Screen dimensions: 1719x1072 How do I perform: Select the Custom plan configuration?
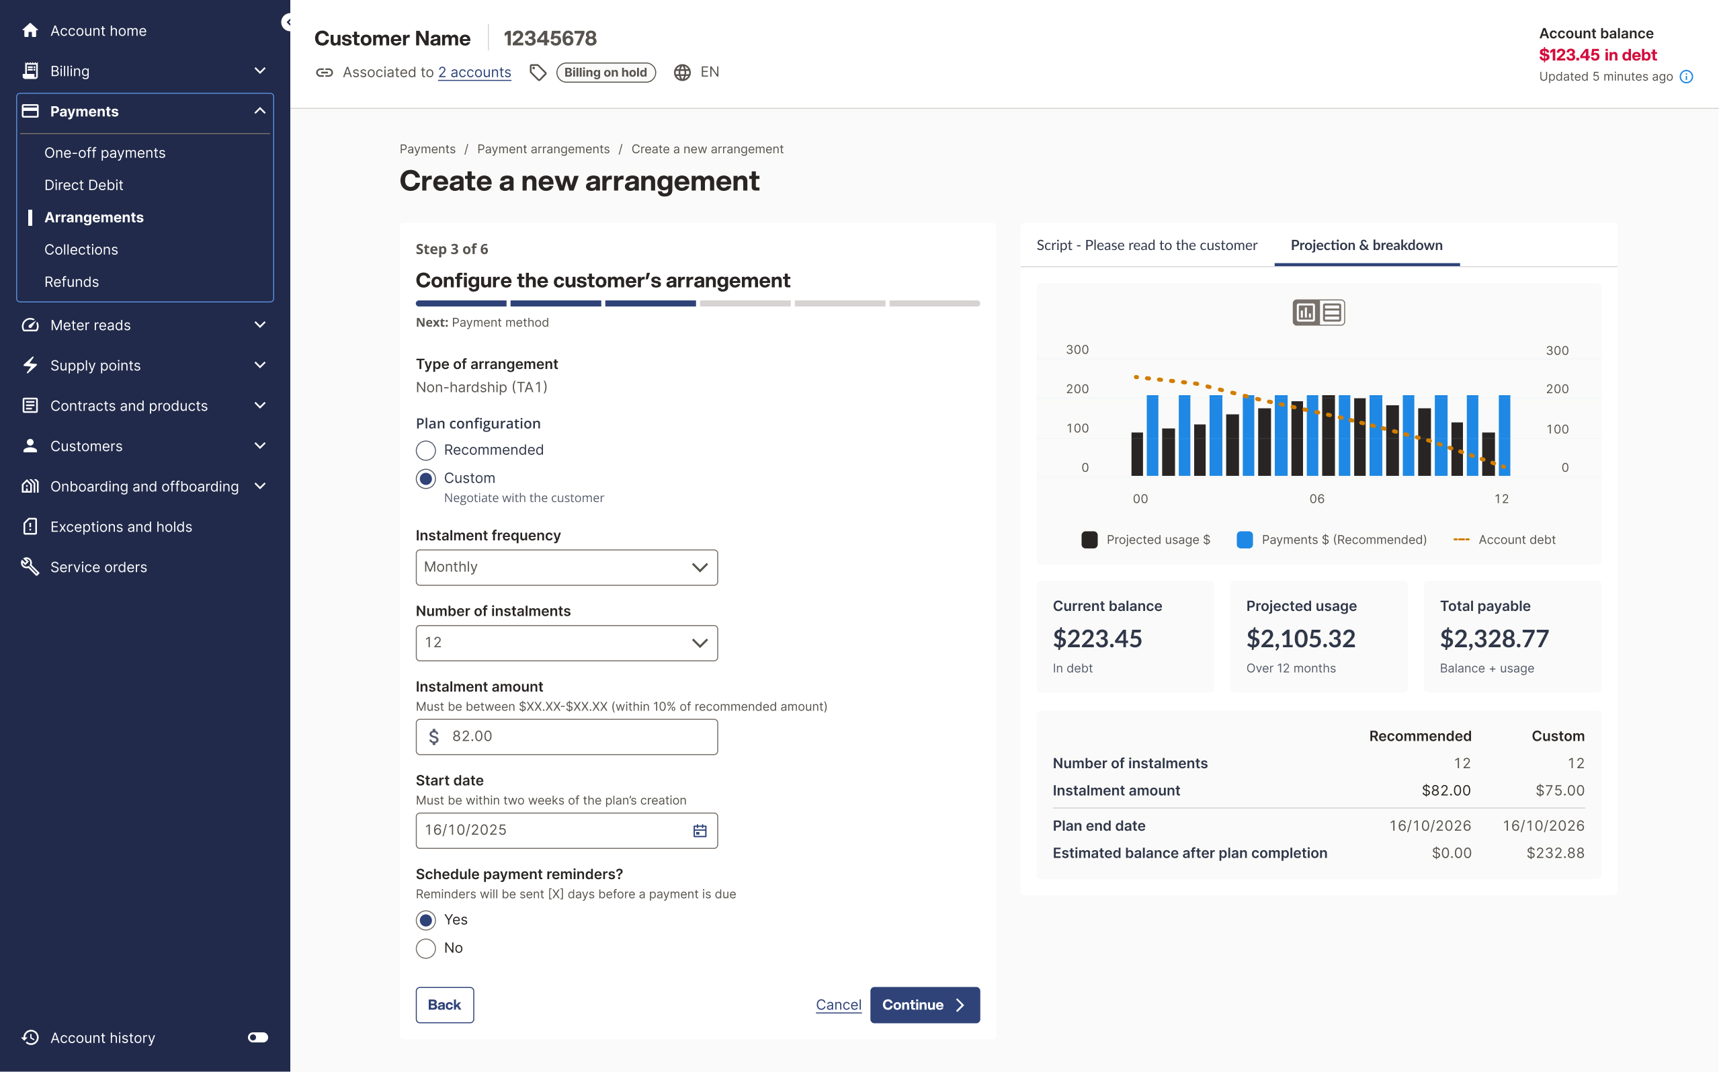(x=425, y=479)
